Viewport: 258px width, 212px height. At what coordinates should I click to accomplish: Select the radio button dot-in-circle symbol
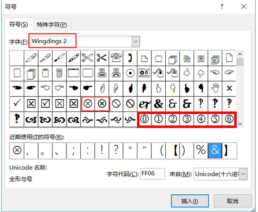(x=130, y=73)
